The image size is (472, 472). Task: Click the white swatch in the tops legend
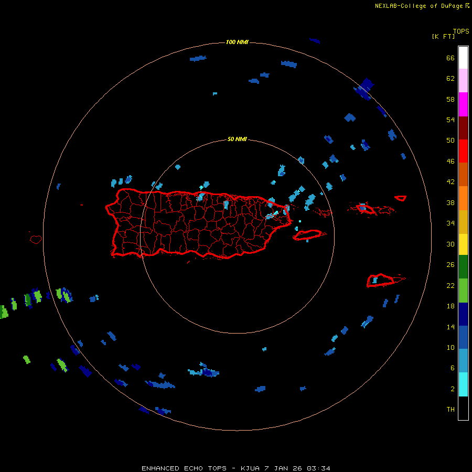(x=463, y=58)
